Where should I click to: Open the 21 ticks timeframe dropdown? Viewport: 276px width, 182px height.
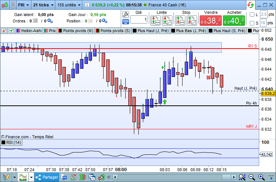pos(43,5)
